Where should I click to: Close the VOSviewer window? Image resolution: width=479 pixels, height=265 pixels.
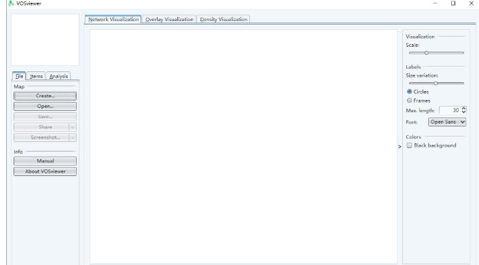pyautogui.click(x=472, y=3)
